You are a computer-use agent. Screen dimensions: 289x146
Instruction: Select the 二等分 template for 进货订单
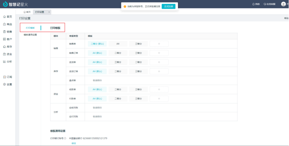click(118, 71)
